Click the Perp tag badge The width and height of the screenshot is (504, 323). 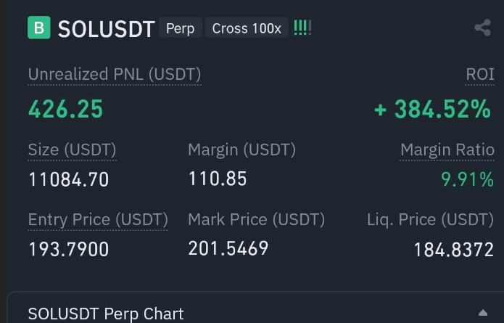(180, 28)
